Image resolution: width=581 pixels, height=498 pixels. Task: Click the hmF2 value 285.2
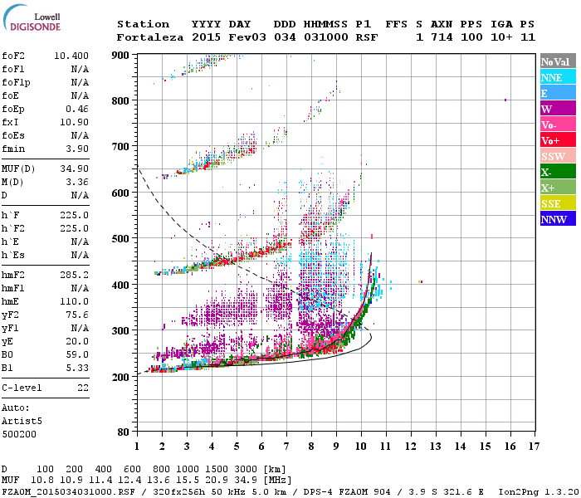(74, 275)
